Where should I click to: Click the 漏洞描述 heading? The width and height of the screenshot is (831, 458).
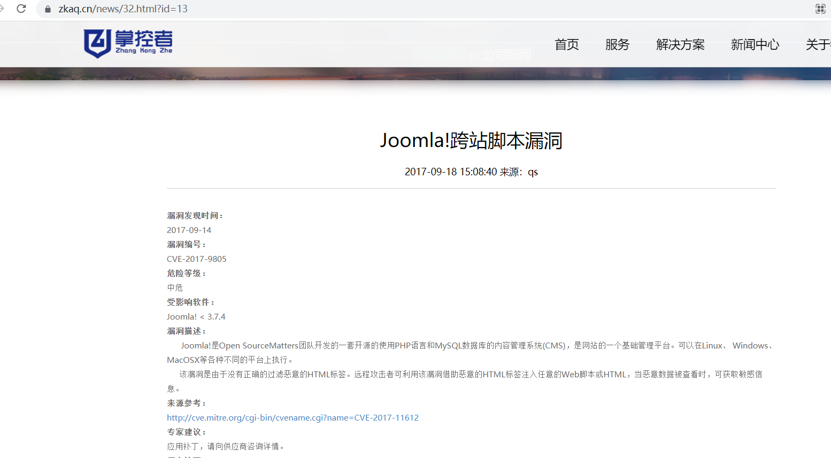click(187, 331)
